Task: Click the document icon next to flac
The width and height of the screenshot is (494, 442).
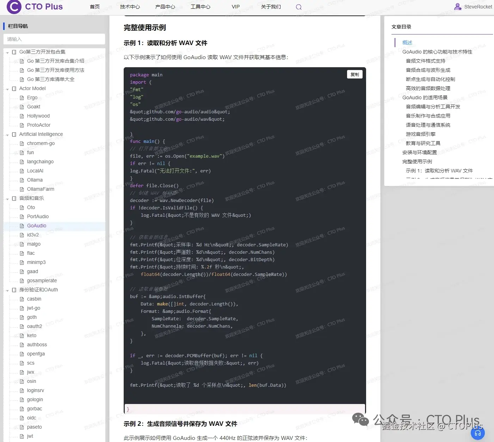Action: point(22,253)
